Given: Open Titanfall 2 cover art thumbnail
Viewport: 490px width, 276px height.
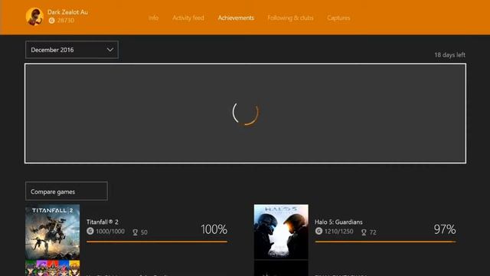Looking at the screenshot, I should coord(53,232).
